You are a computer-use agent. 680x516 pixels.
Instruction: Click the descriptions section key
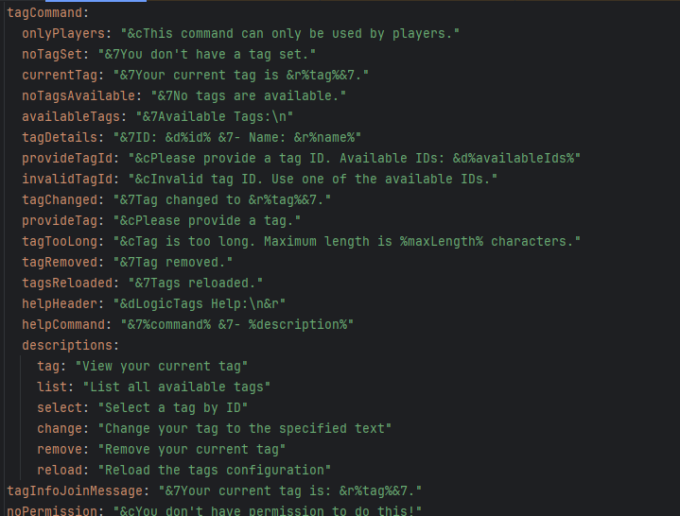pos(67,345)
